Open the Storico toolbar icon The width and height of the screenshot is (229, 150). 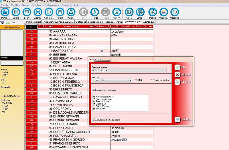point(16,12)
